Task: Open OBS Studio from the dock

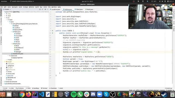Action: [112, 94]
